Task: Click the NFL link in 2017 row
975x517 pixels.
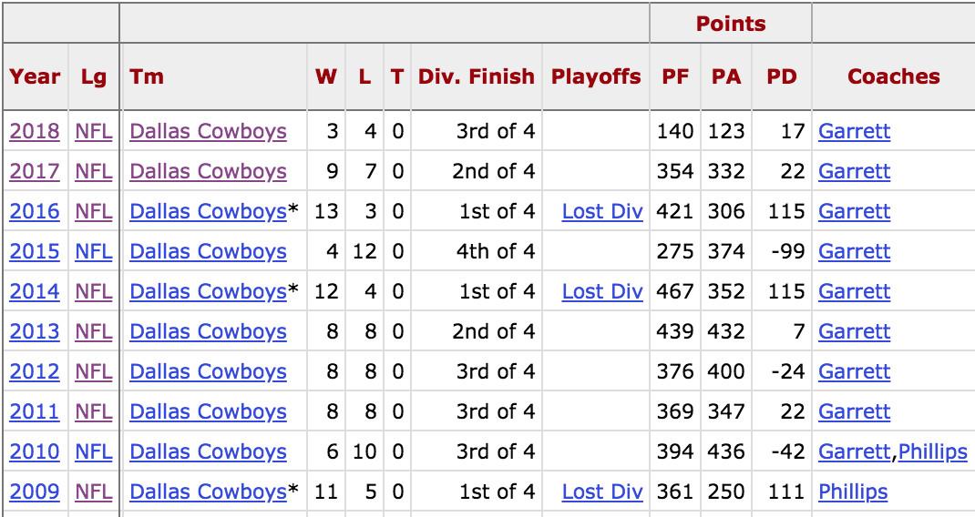Action: click(94, 171)
